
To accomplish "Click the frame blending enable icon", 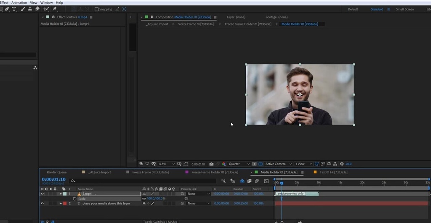I will click(249, 181).
